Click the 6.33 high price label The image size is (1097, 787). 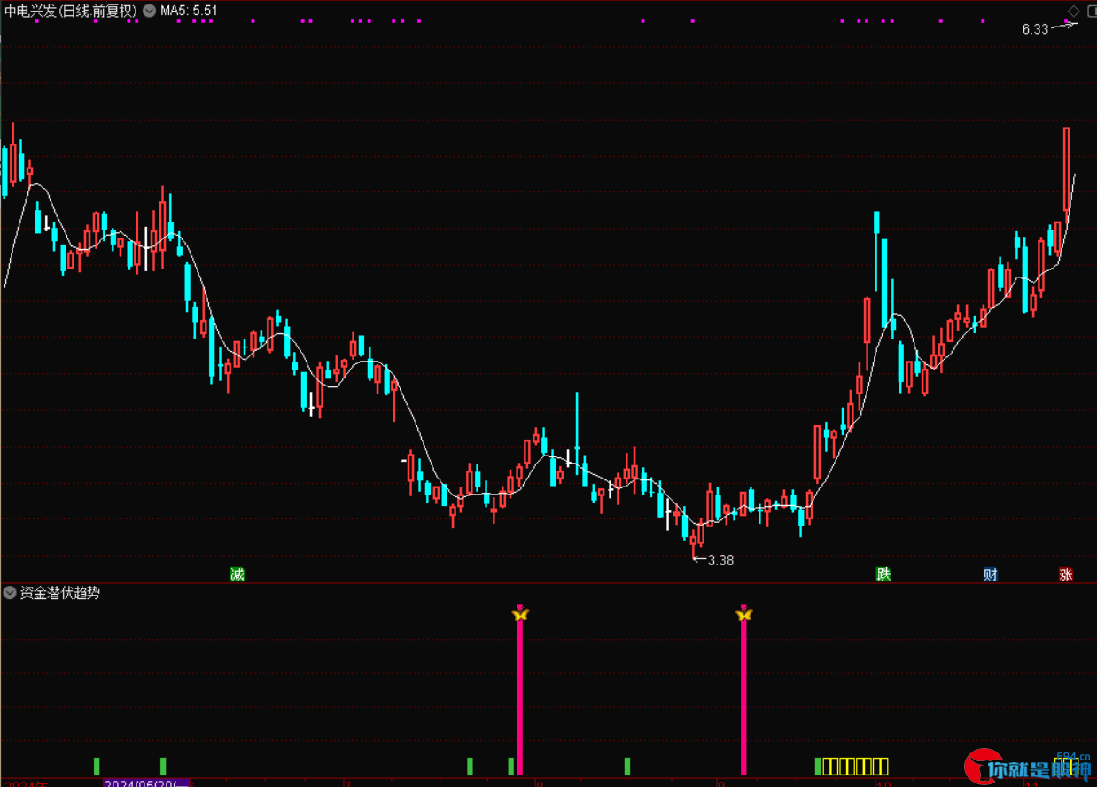1035,29
